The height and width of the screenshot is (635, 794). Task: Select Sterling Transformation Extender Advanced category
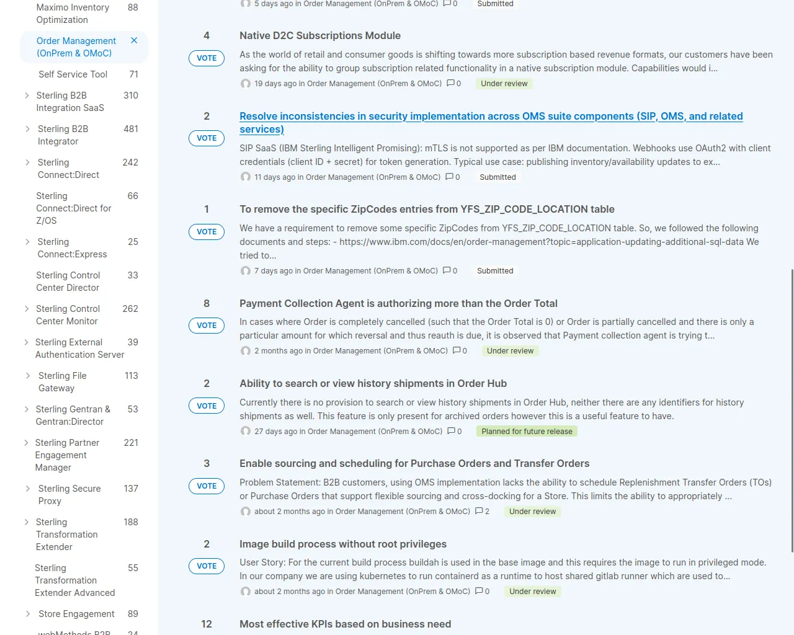point(75,580)
